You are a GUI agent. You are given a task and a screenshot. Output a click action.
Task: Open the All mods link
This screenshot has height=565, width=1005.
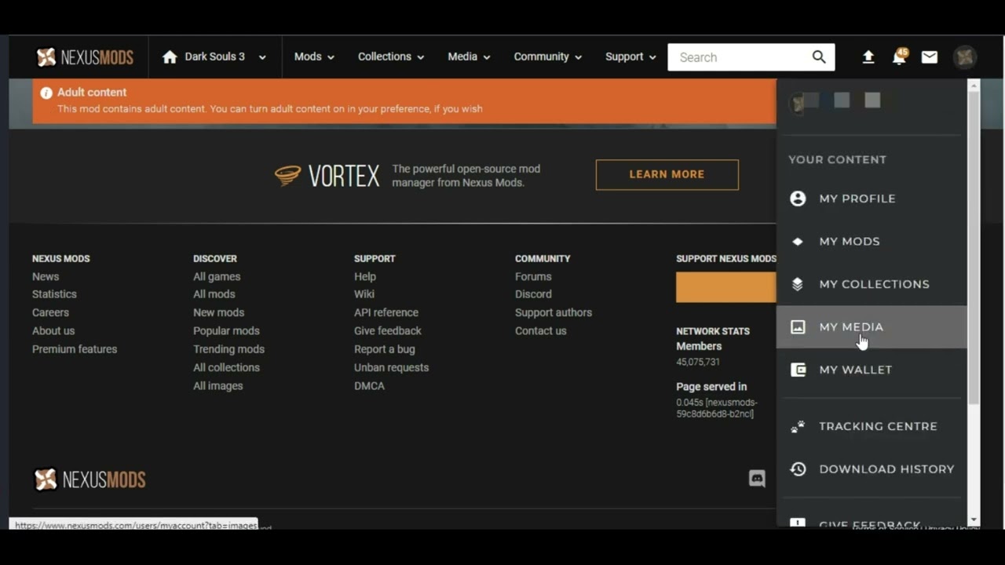pyautogui.click(x=214, y=294)
